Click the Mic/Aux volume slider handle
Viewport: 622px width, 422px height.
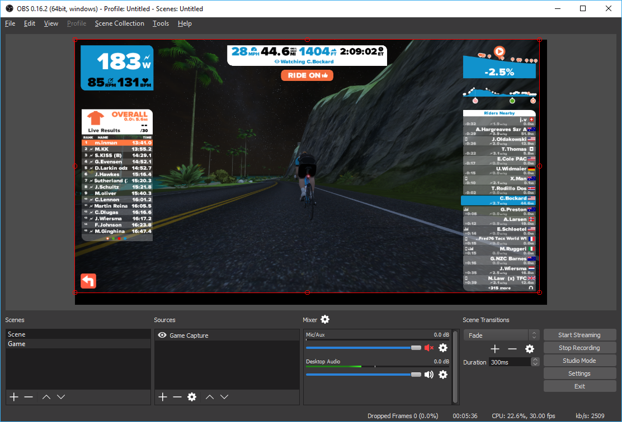416,348
